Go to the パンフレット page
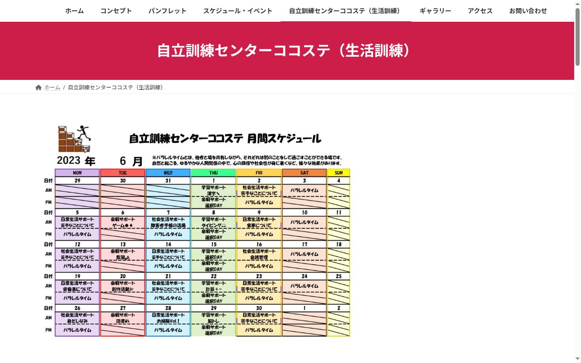Screen dimensions: 581x363 click(167, 11)
